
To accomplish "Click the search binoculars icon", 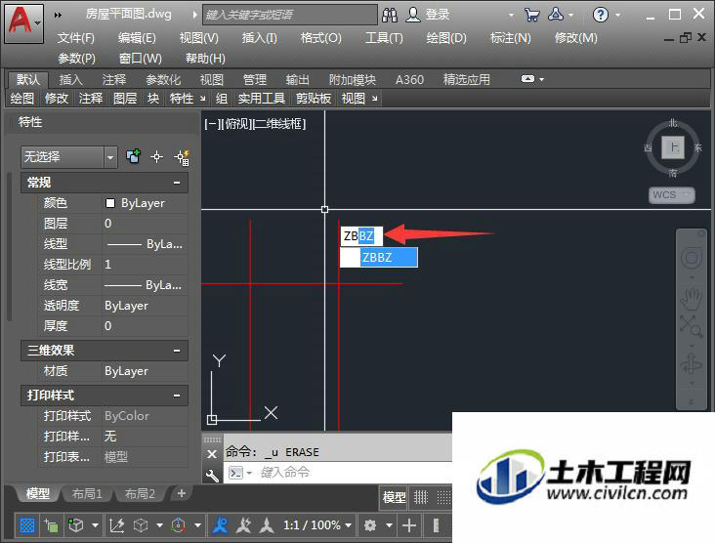I will 390,15.
